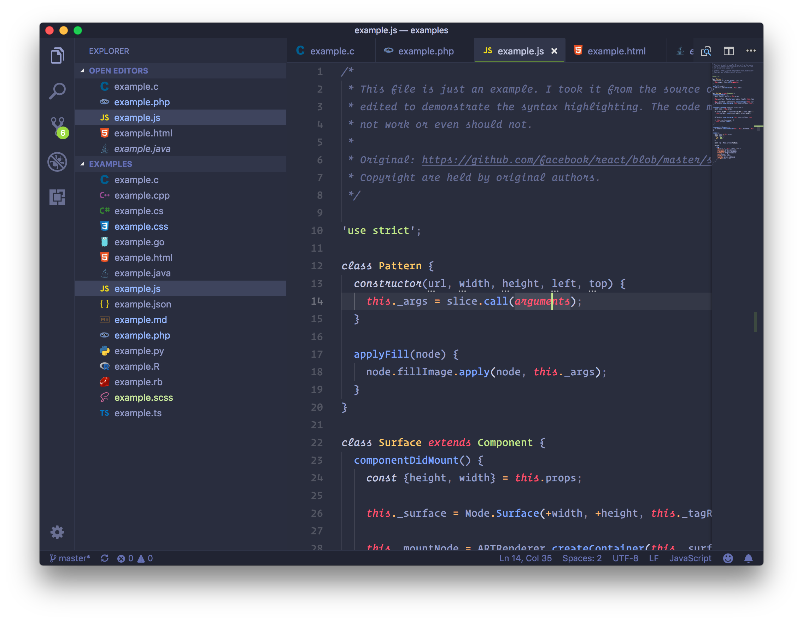Viewport: 803px width, 622px height.
Task: Toggle the Explorer view icon
Action: click(x=57, y=55)
